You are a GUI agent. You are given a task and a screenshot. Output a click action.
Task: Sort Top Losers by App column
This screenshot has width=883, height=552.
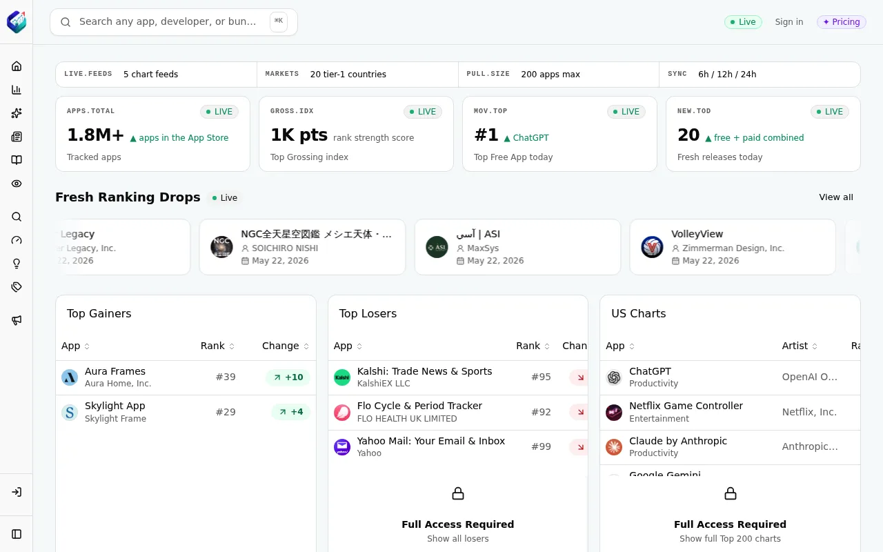(x=348, y=346)
